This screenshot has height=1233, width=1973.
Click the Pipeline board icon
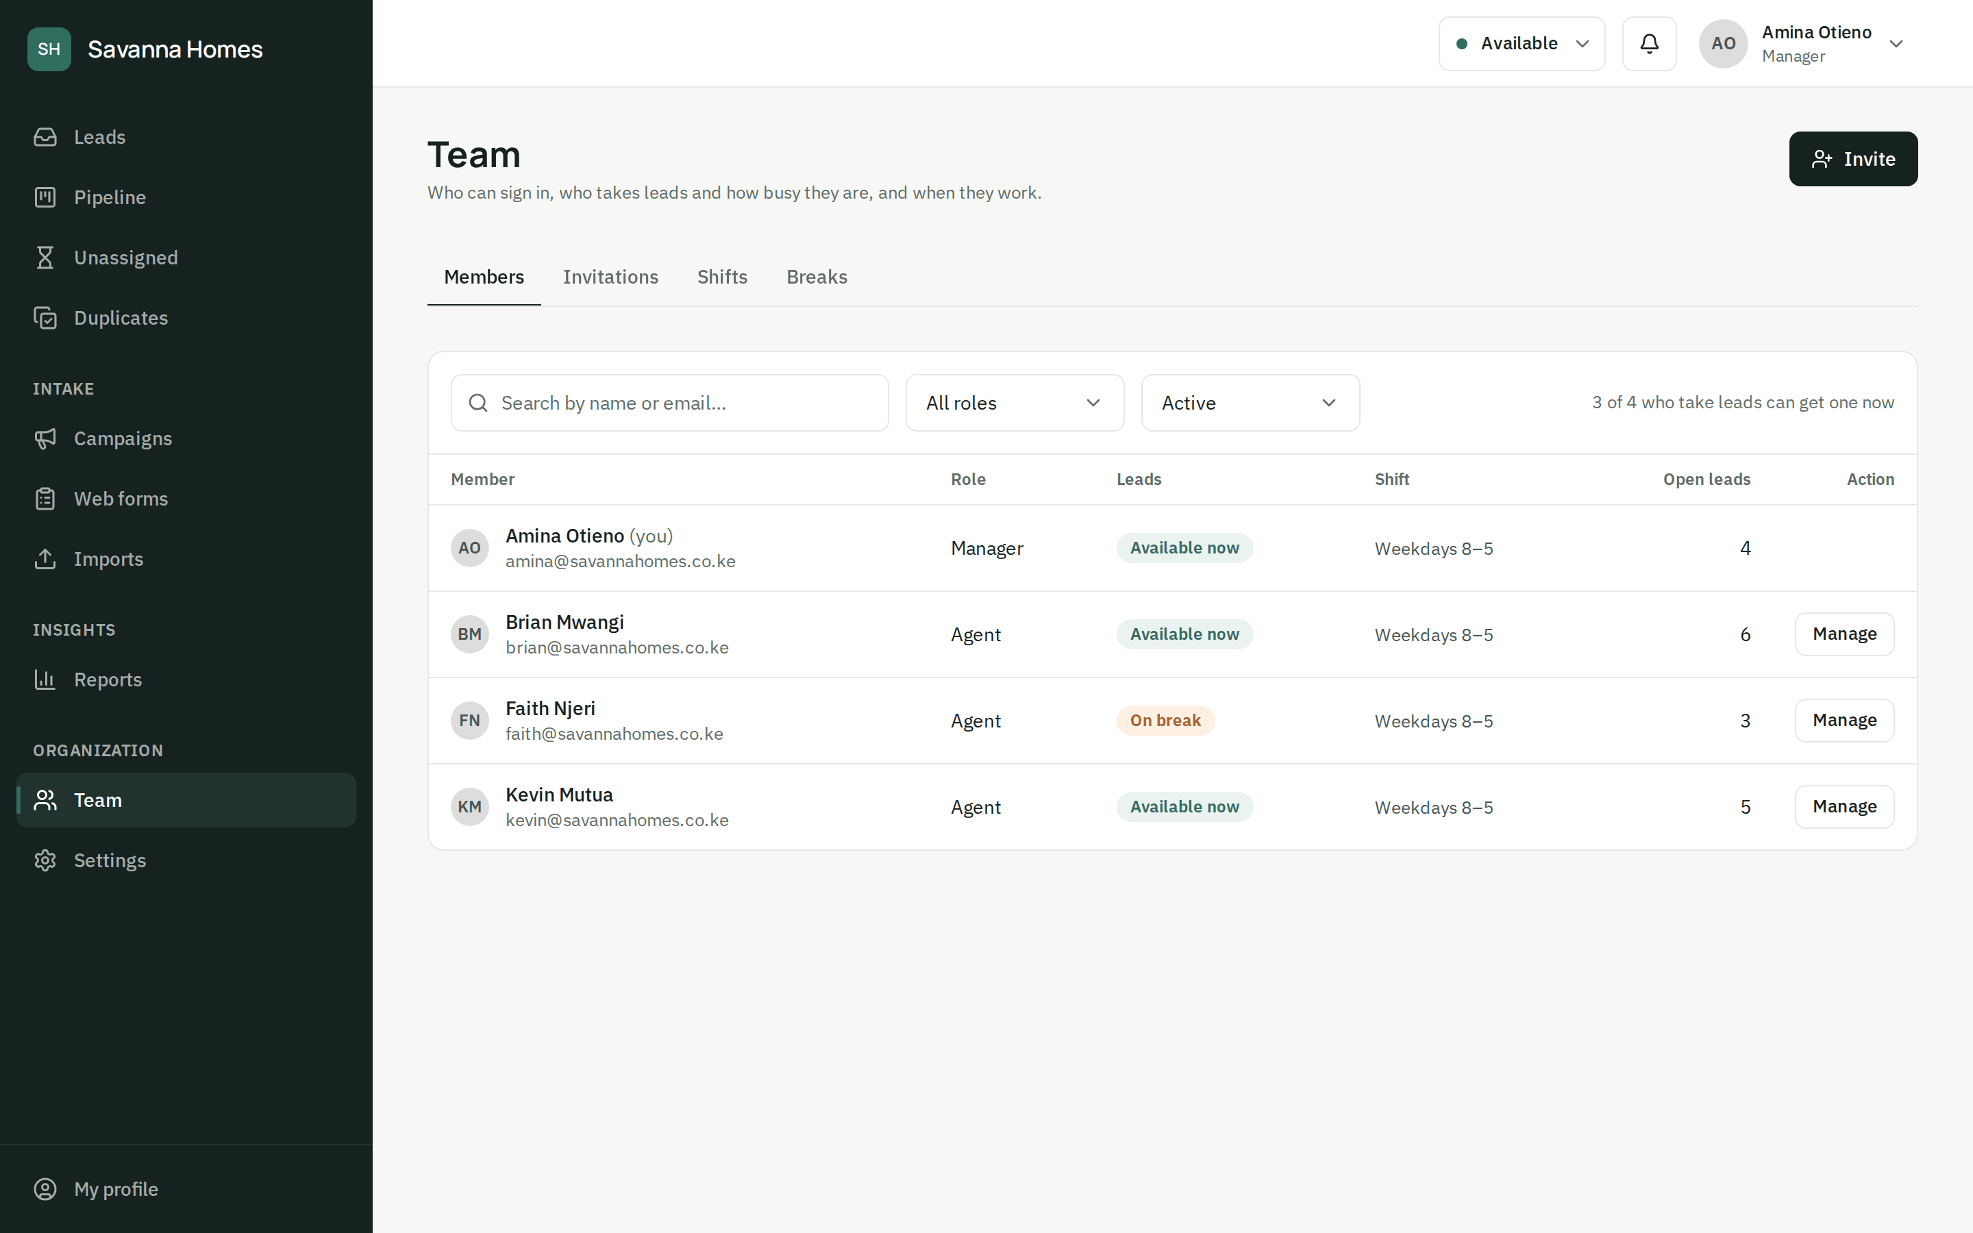(45, 197)
